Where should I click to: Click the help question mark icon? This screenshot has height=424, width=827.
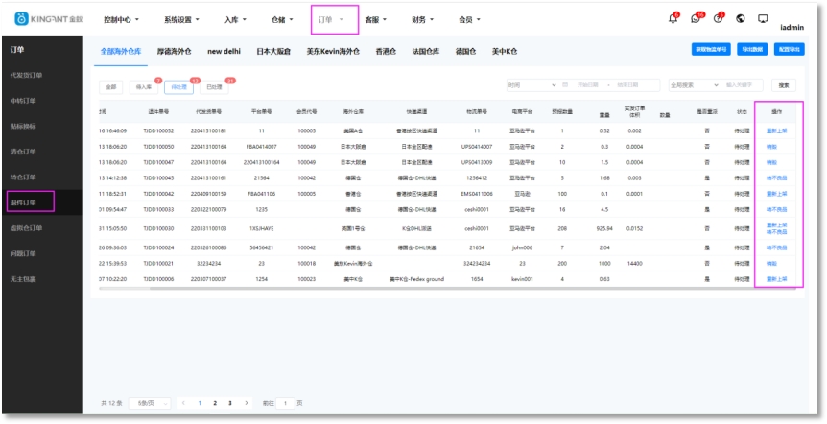[x=718, y=19]
